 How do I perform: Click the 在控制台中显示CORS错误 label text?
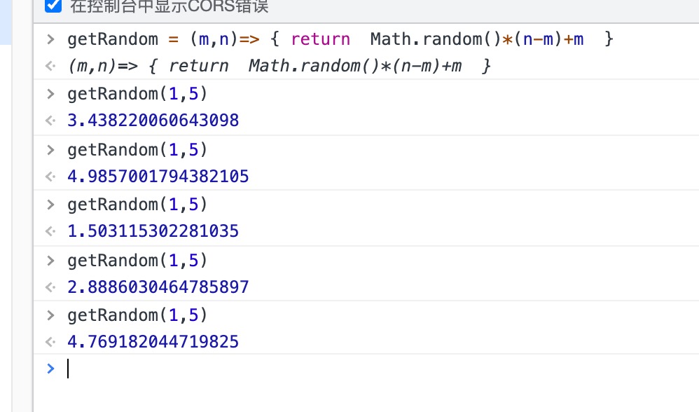click(x=169, y=7)
